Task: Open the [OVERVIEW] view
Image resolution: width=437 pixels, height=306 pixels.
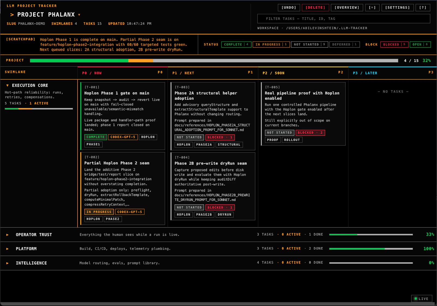Action: coord(347,7)
